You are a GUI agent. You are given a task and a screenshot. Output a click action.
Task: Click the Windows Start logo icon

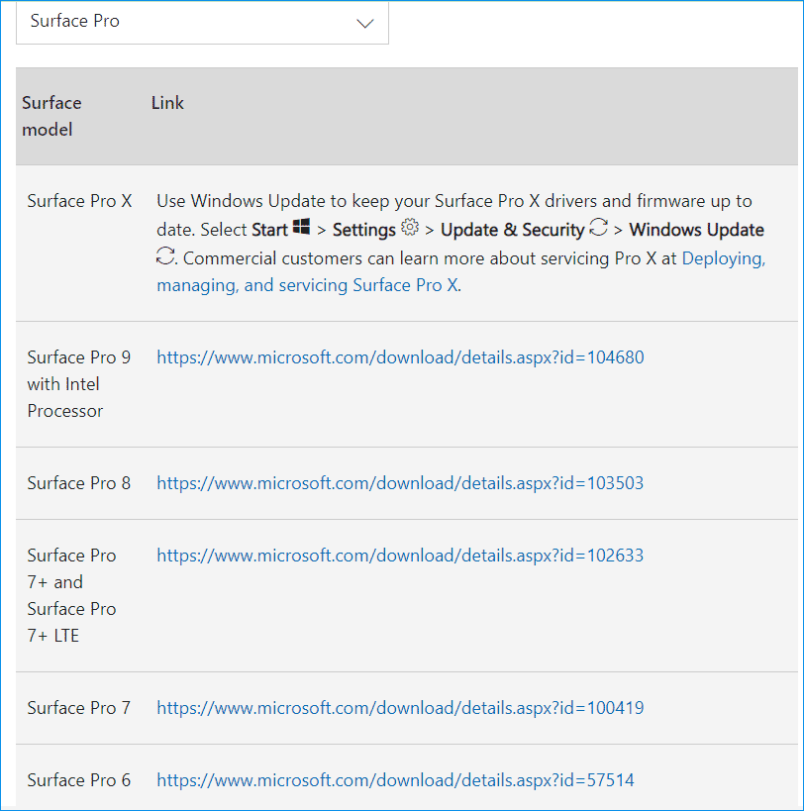coord(303,228)
